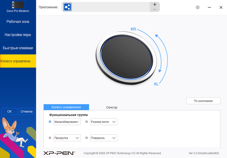Open the settings gear icon
Image resolution: width=227 pixels, height=158 pixels.
[197, 7]
